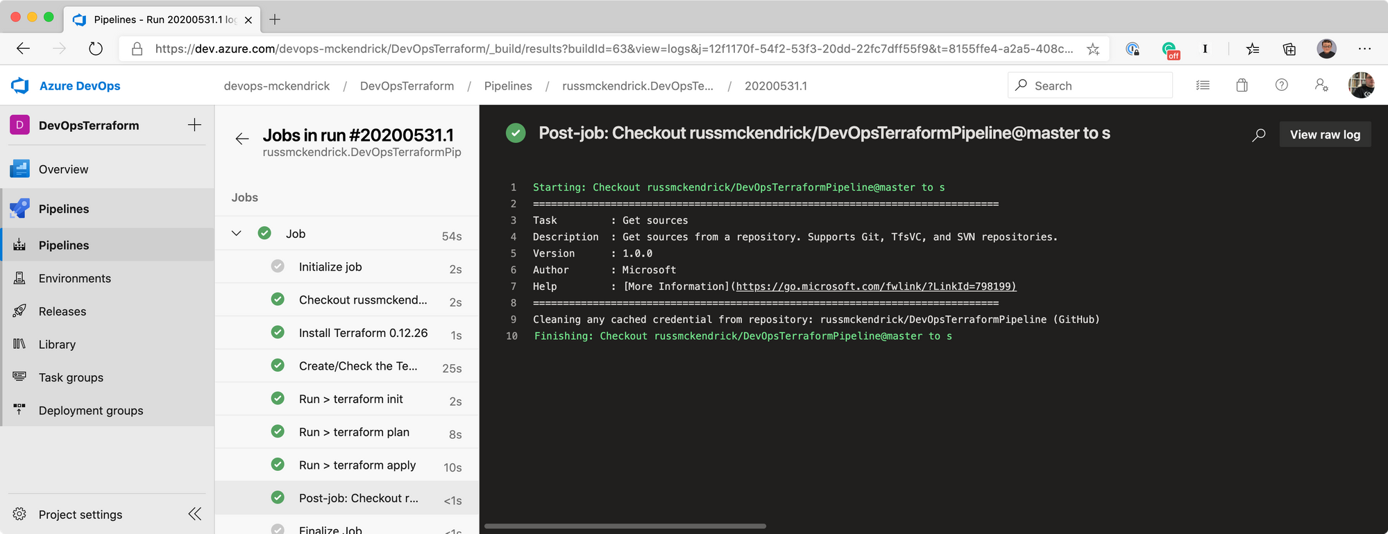Click the Finishing: Checkout log line 10
The image size is (1388, 534).
(743, 336)
